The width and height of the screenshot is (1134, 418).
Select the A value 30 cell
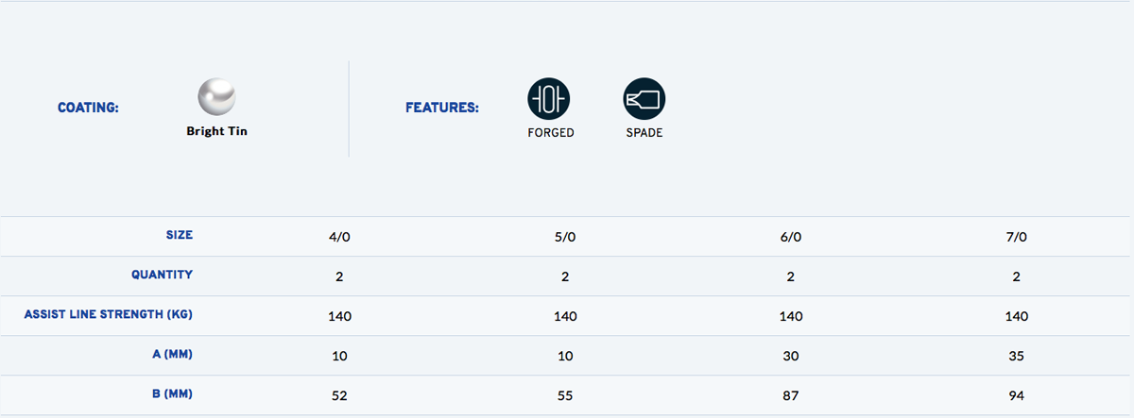790,356
